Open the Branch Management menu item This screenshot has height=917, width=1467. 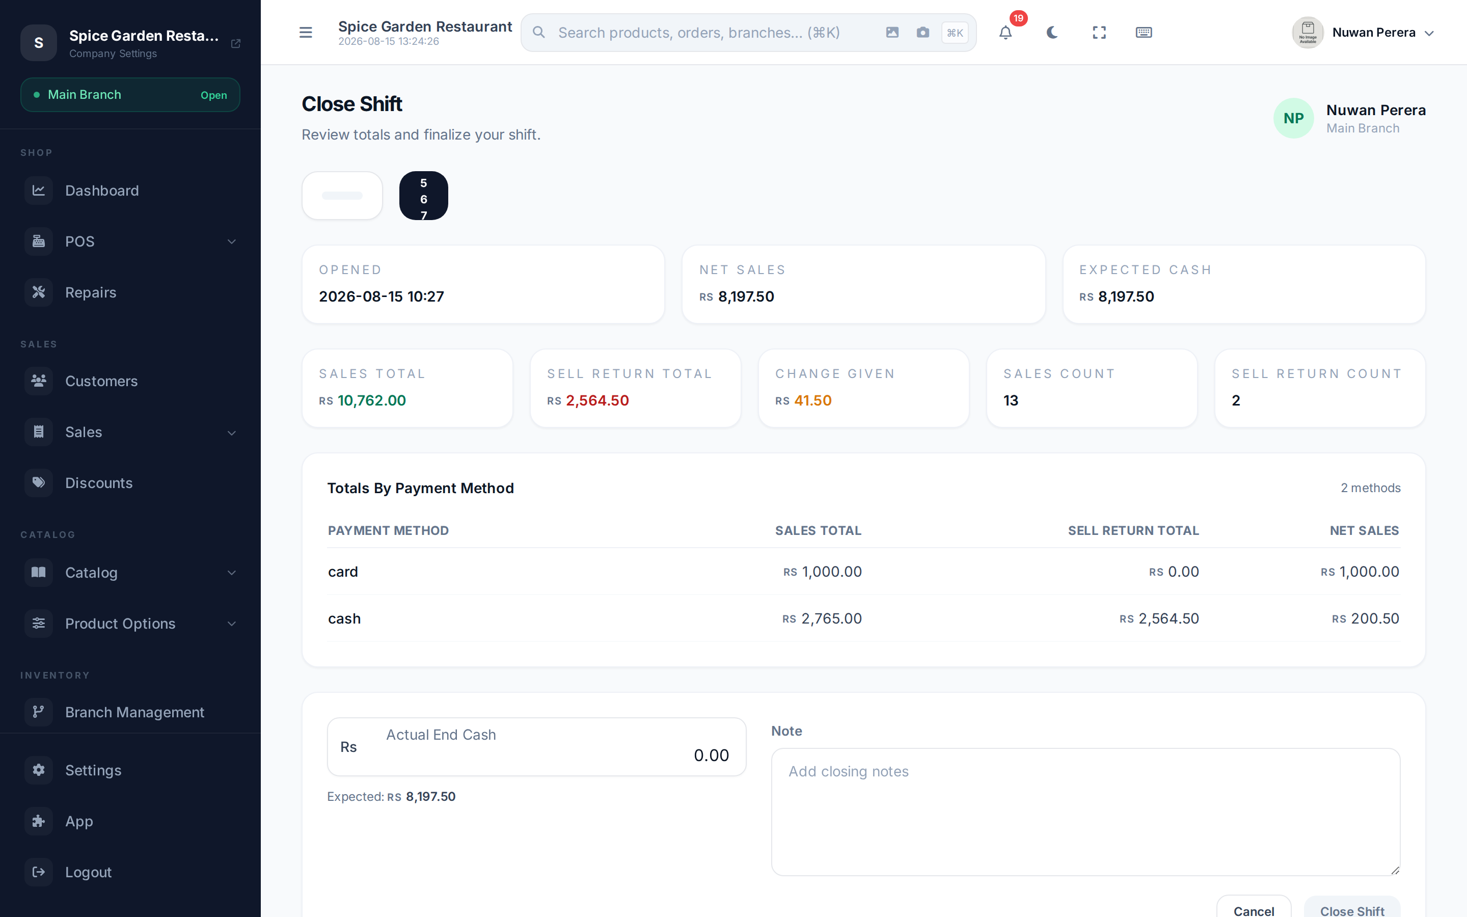[130, 712]
